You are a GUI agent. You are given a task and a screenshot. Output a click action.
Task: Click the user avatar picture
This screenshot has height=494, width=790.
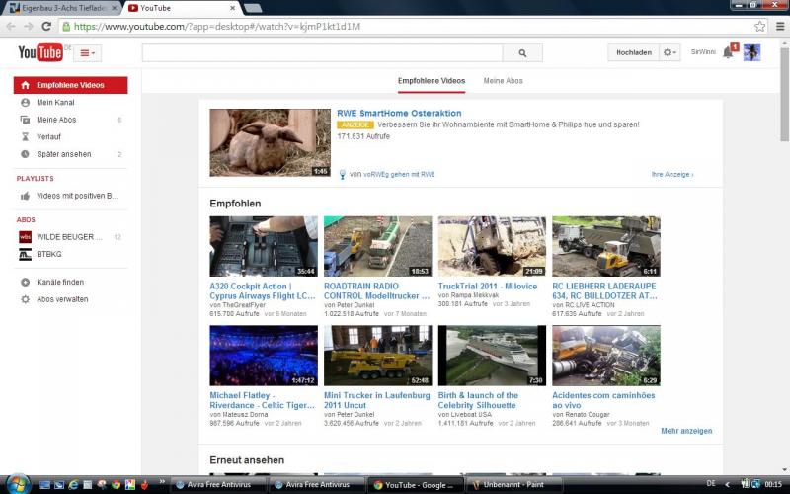[x=751, y=52]
